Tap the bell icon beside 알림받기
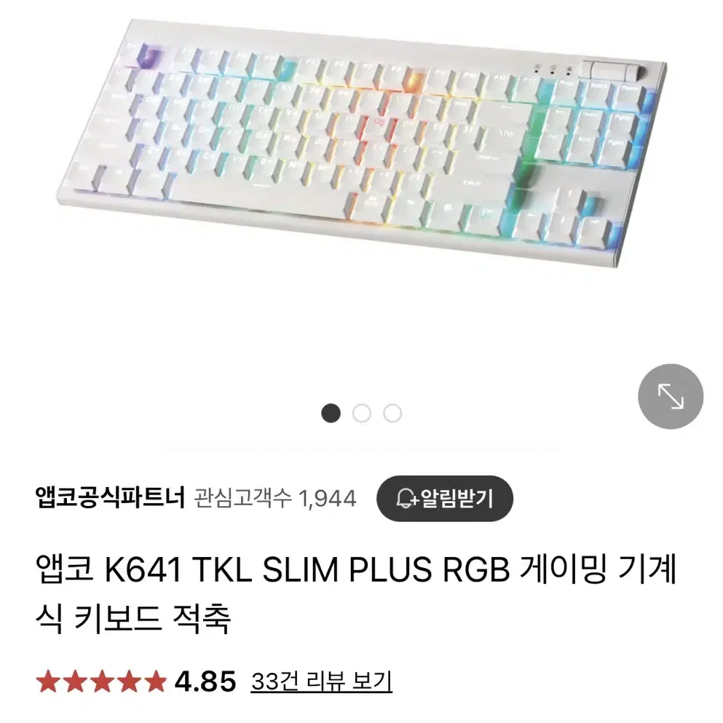723x723 pixels. coord(406,499)
